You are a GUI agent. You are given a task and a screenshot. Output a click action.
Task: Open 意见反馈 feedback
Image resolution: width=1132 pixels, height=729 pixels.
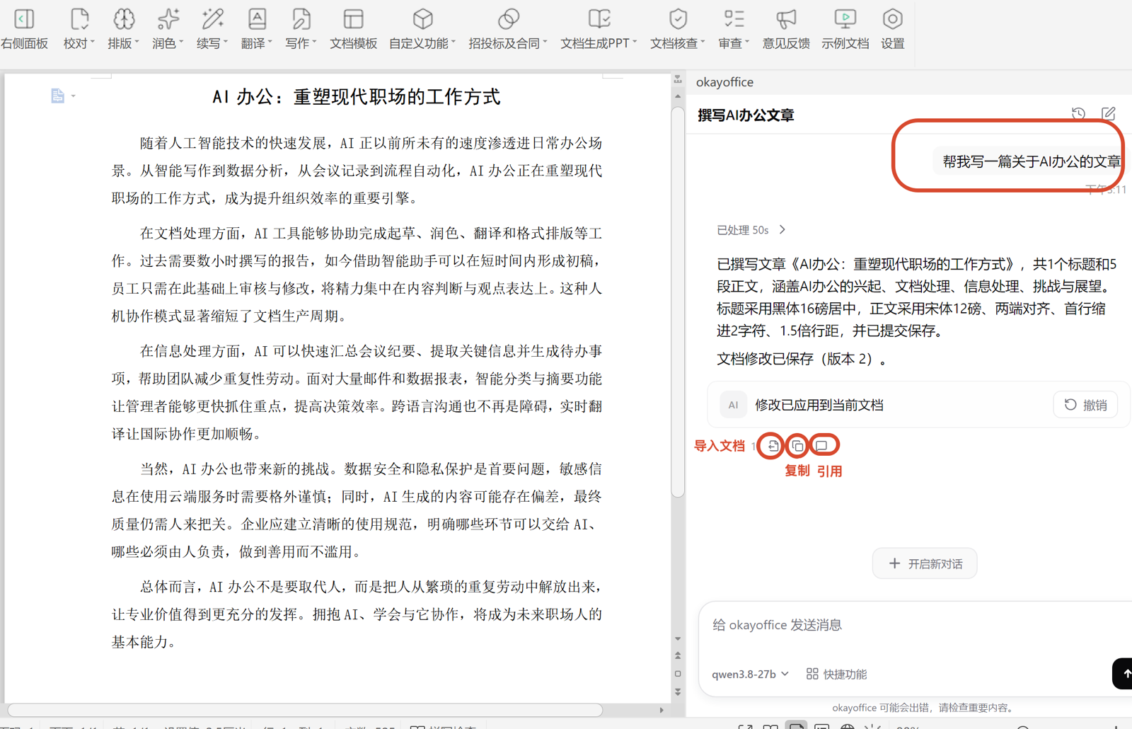point(786,29)
